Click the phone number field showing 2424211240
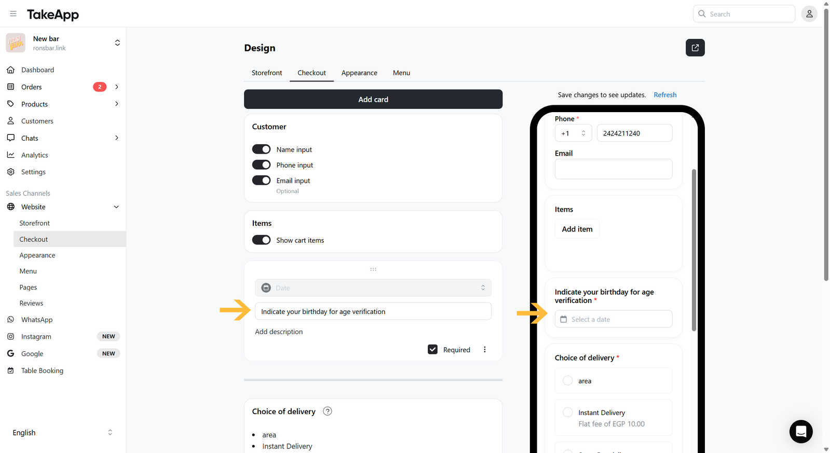 [x=634, y=133]
